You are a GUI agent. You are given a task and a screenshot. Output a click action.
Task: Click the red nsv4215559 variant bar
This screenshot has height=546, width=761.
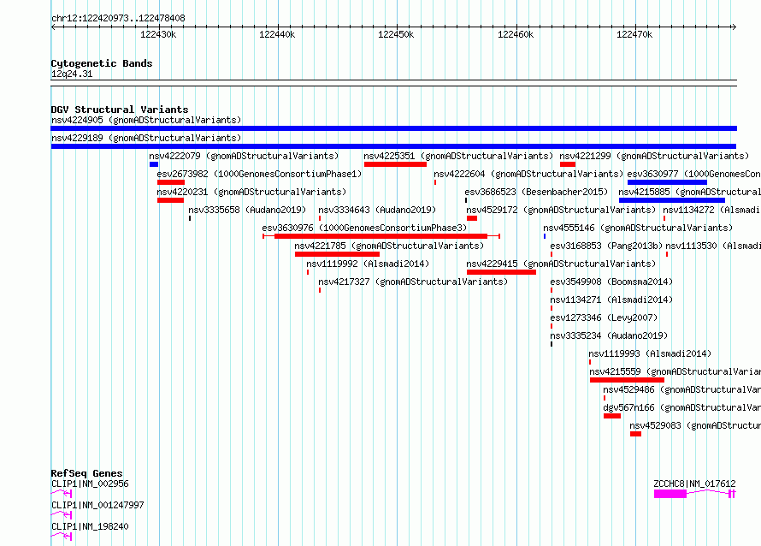[627, 380]
